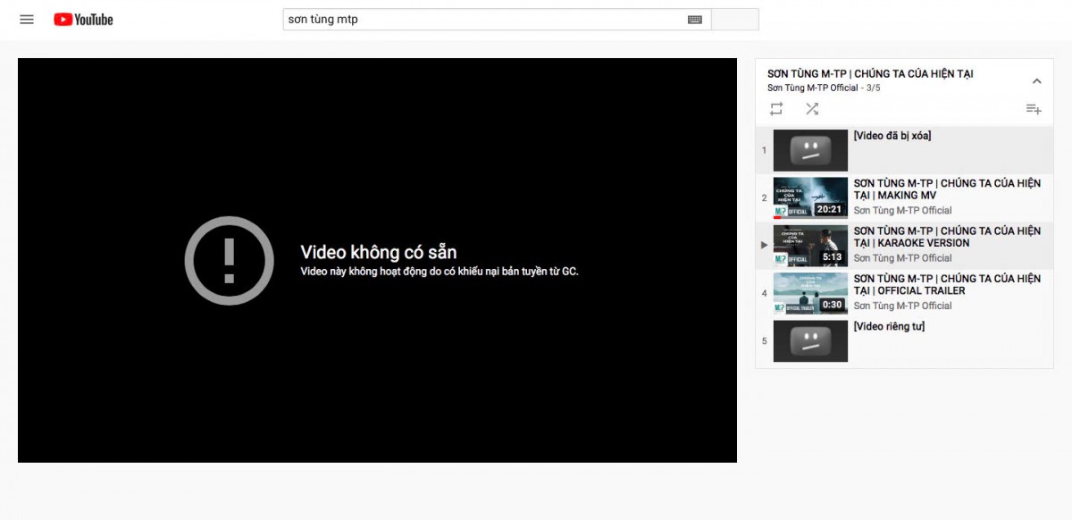Play the MAKING MV thumbnail

point(810,198)
